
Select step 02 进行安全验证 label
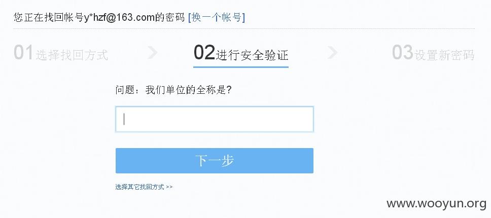click(x=240, y=53)
